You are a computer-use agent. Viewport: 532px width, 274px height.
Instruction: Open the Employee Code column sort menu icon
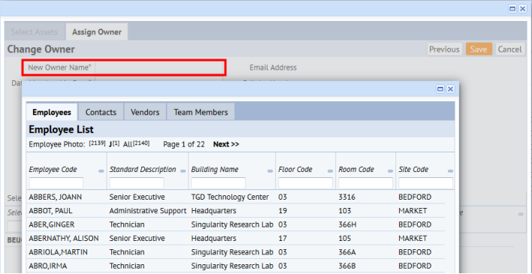[x=101, y=171]
